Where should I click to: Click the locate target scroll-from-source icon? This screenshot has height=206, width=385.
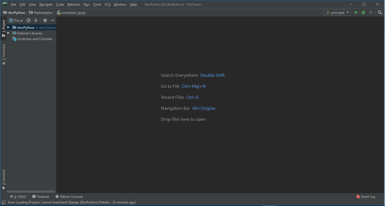point(28,20)
